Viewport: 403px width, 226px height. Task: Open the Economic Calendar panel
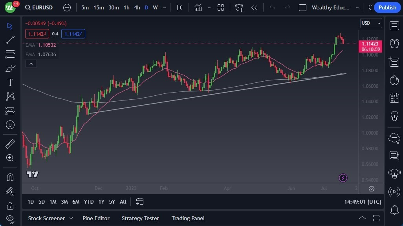tap(394, 98)
